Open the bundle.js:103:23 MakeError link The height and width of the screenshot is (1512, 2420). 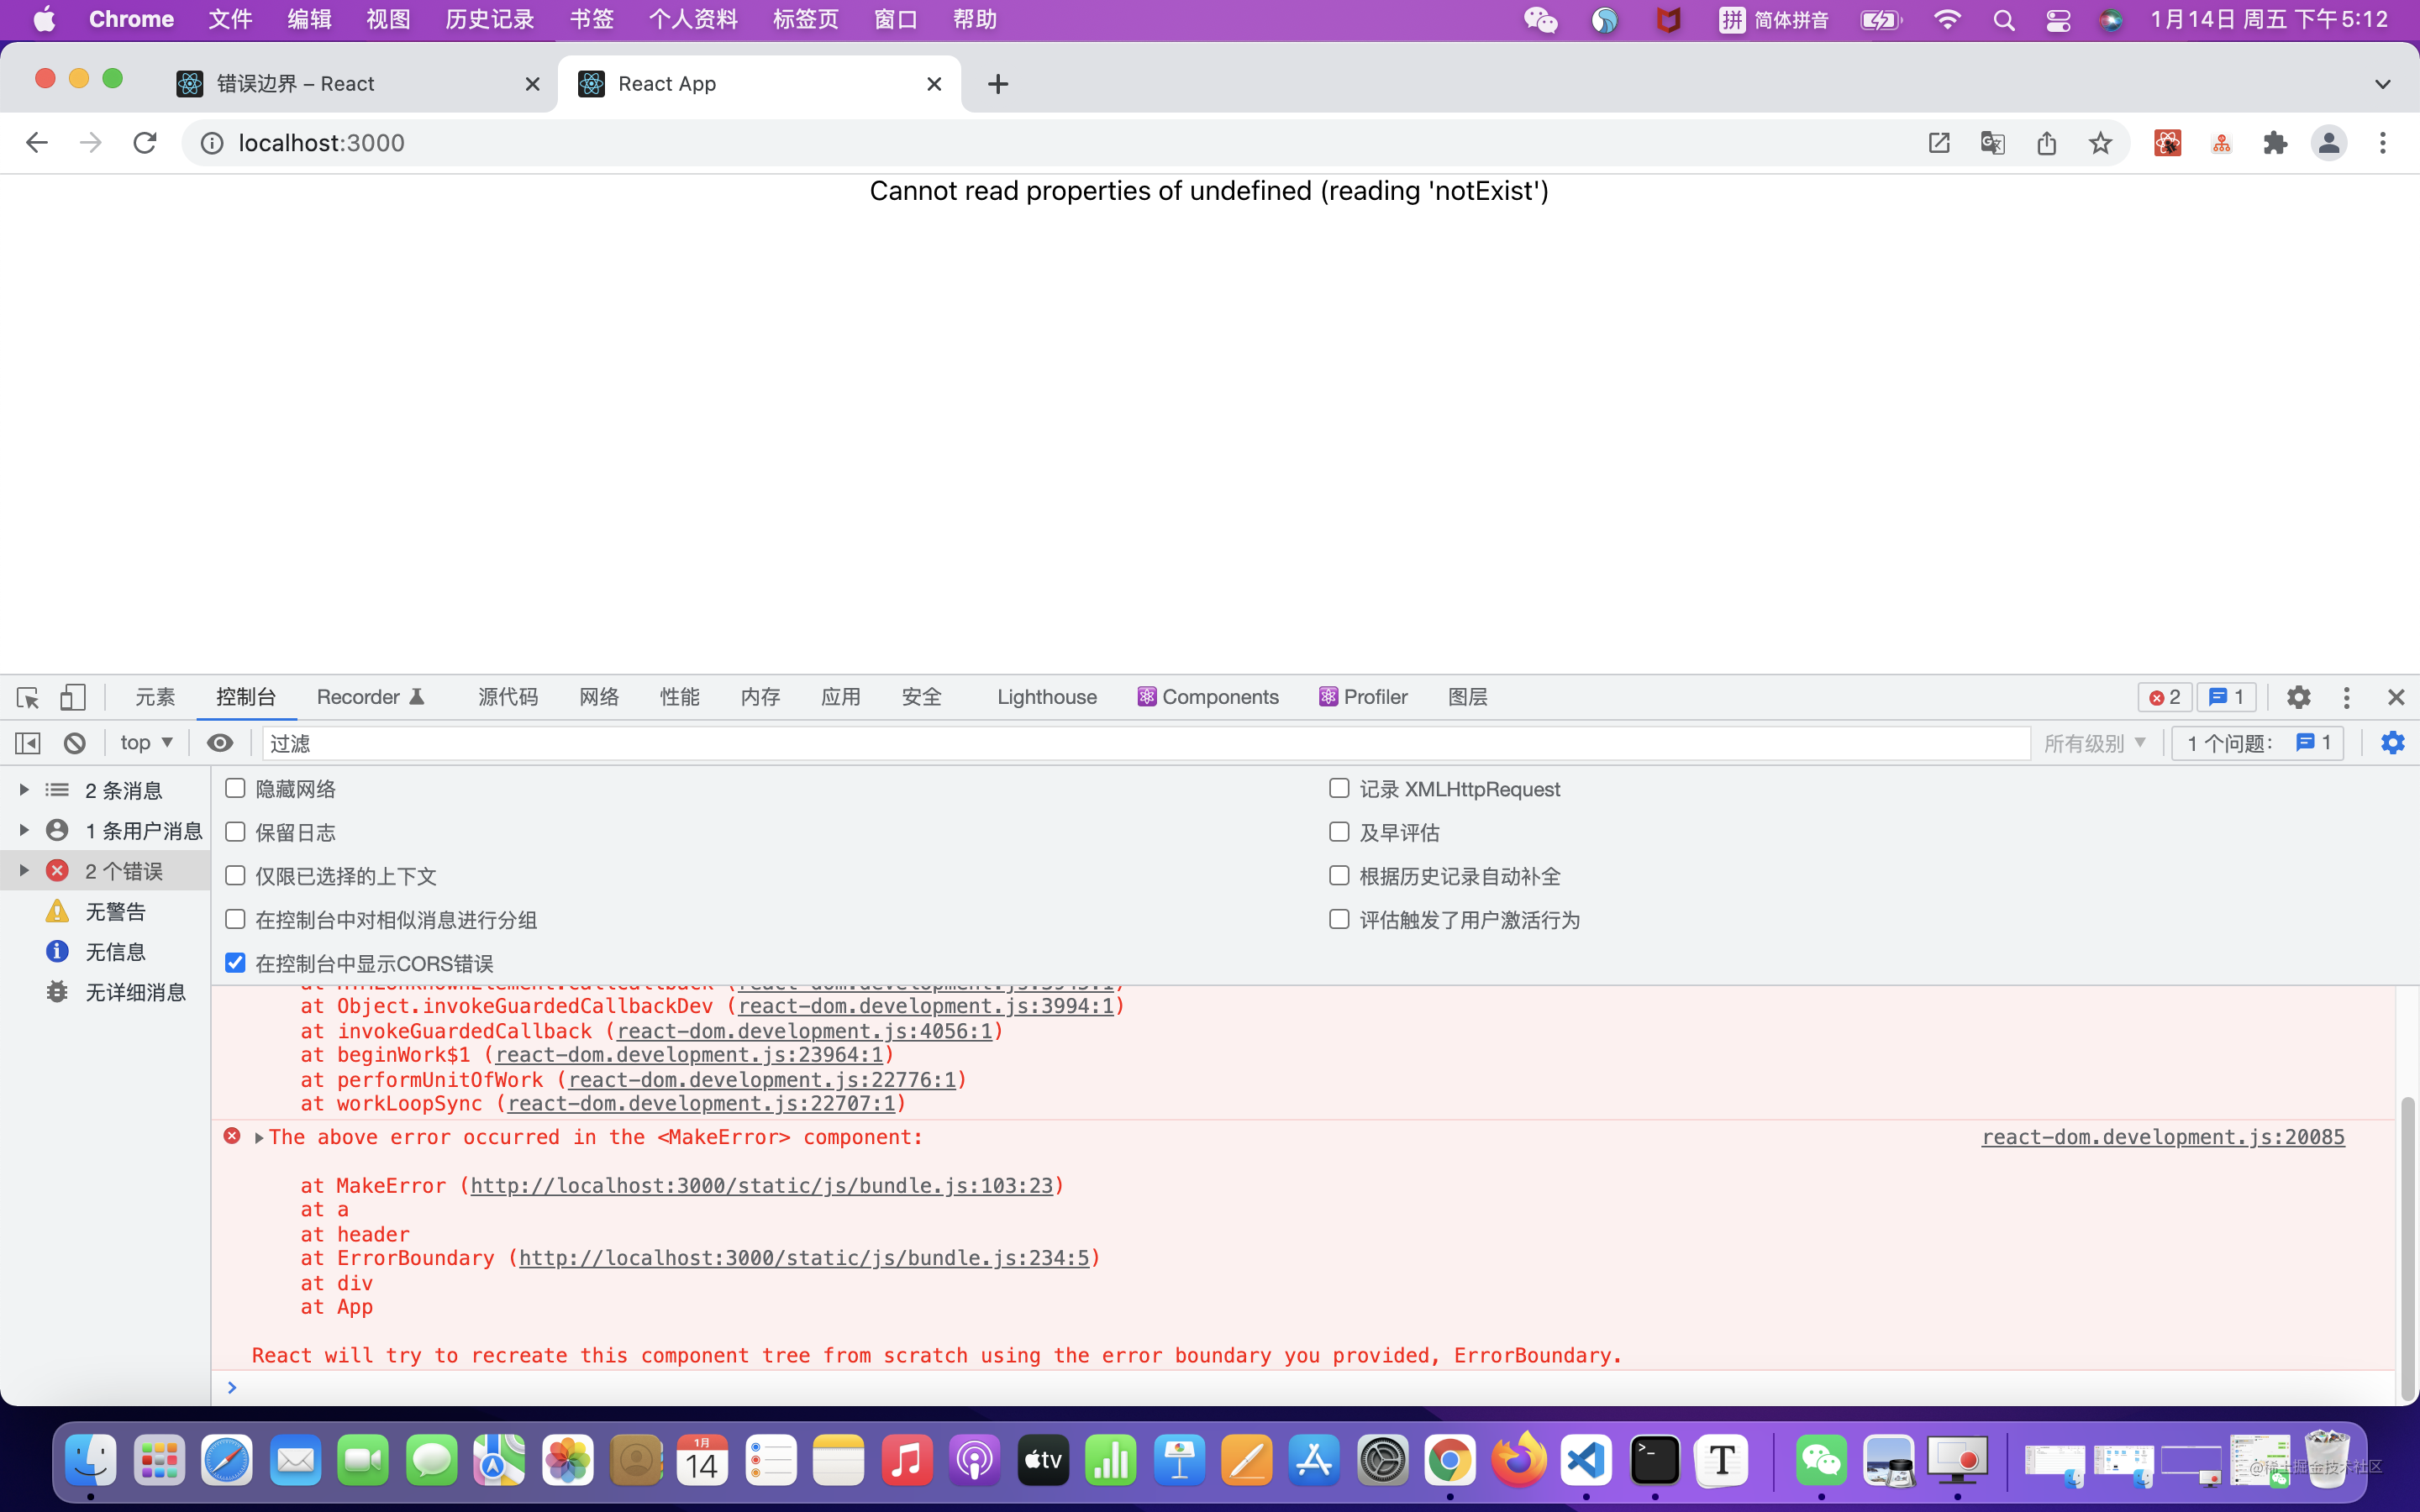pyautogui.click(x=761, y=1186)
